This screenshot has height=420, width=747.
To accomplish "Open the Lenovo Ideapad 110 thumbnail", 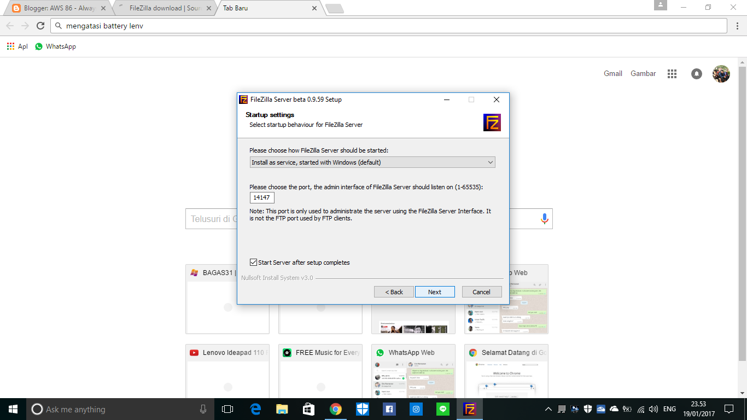I will coord(227,371).
